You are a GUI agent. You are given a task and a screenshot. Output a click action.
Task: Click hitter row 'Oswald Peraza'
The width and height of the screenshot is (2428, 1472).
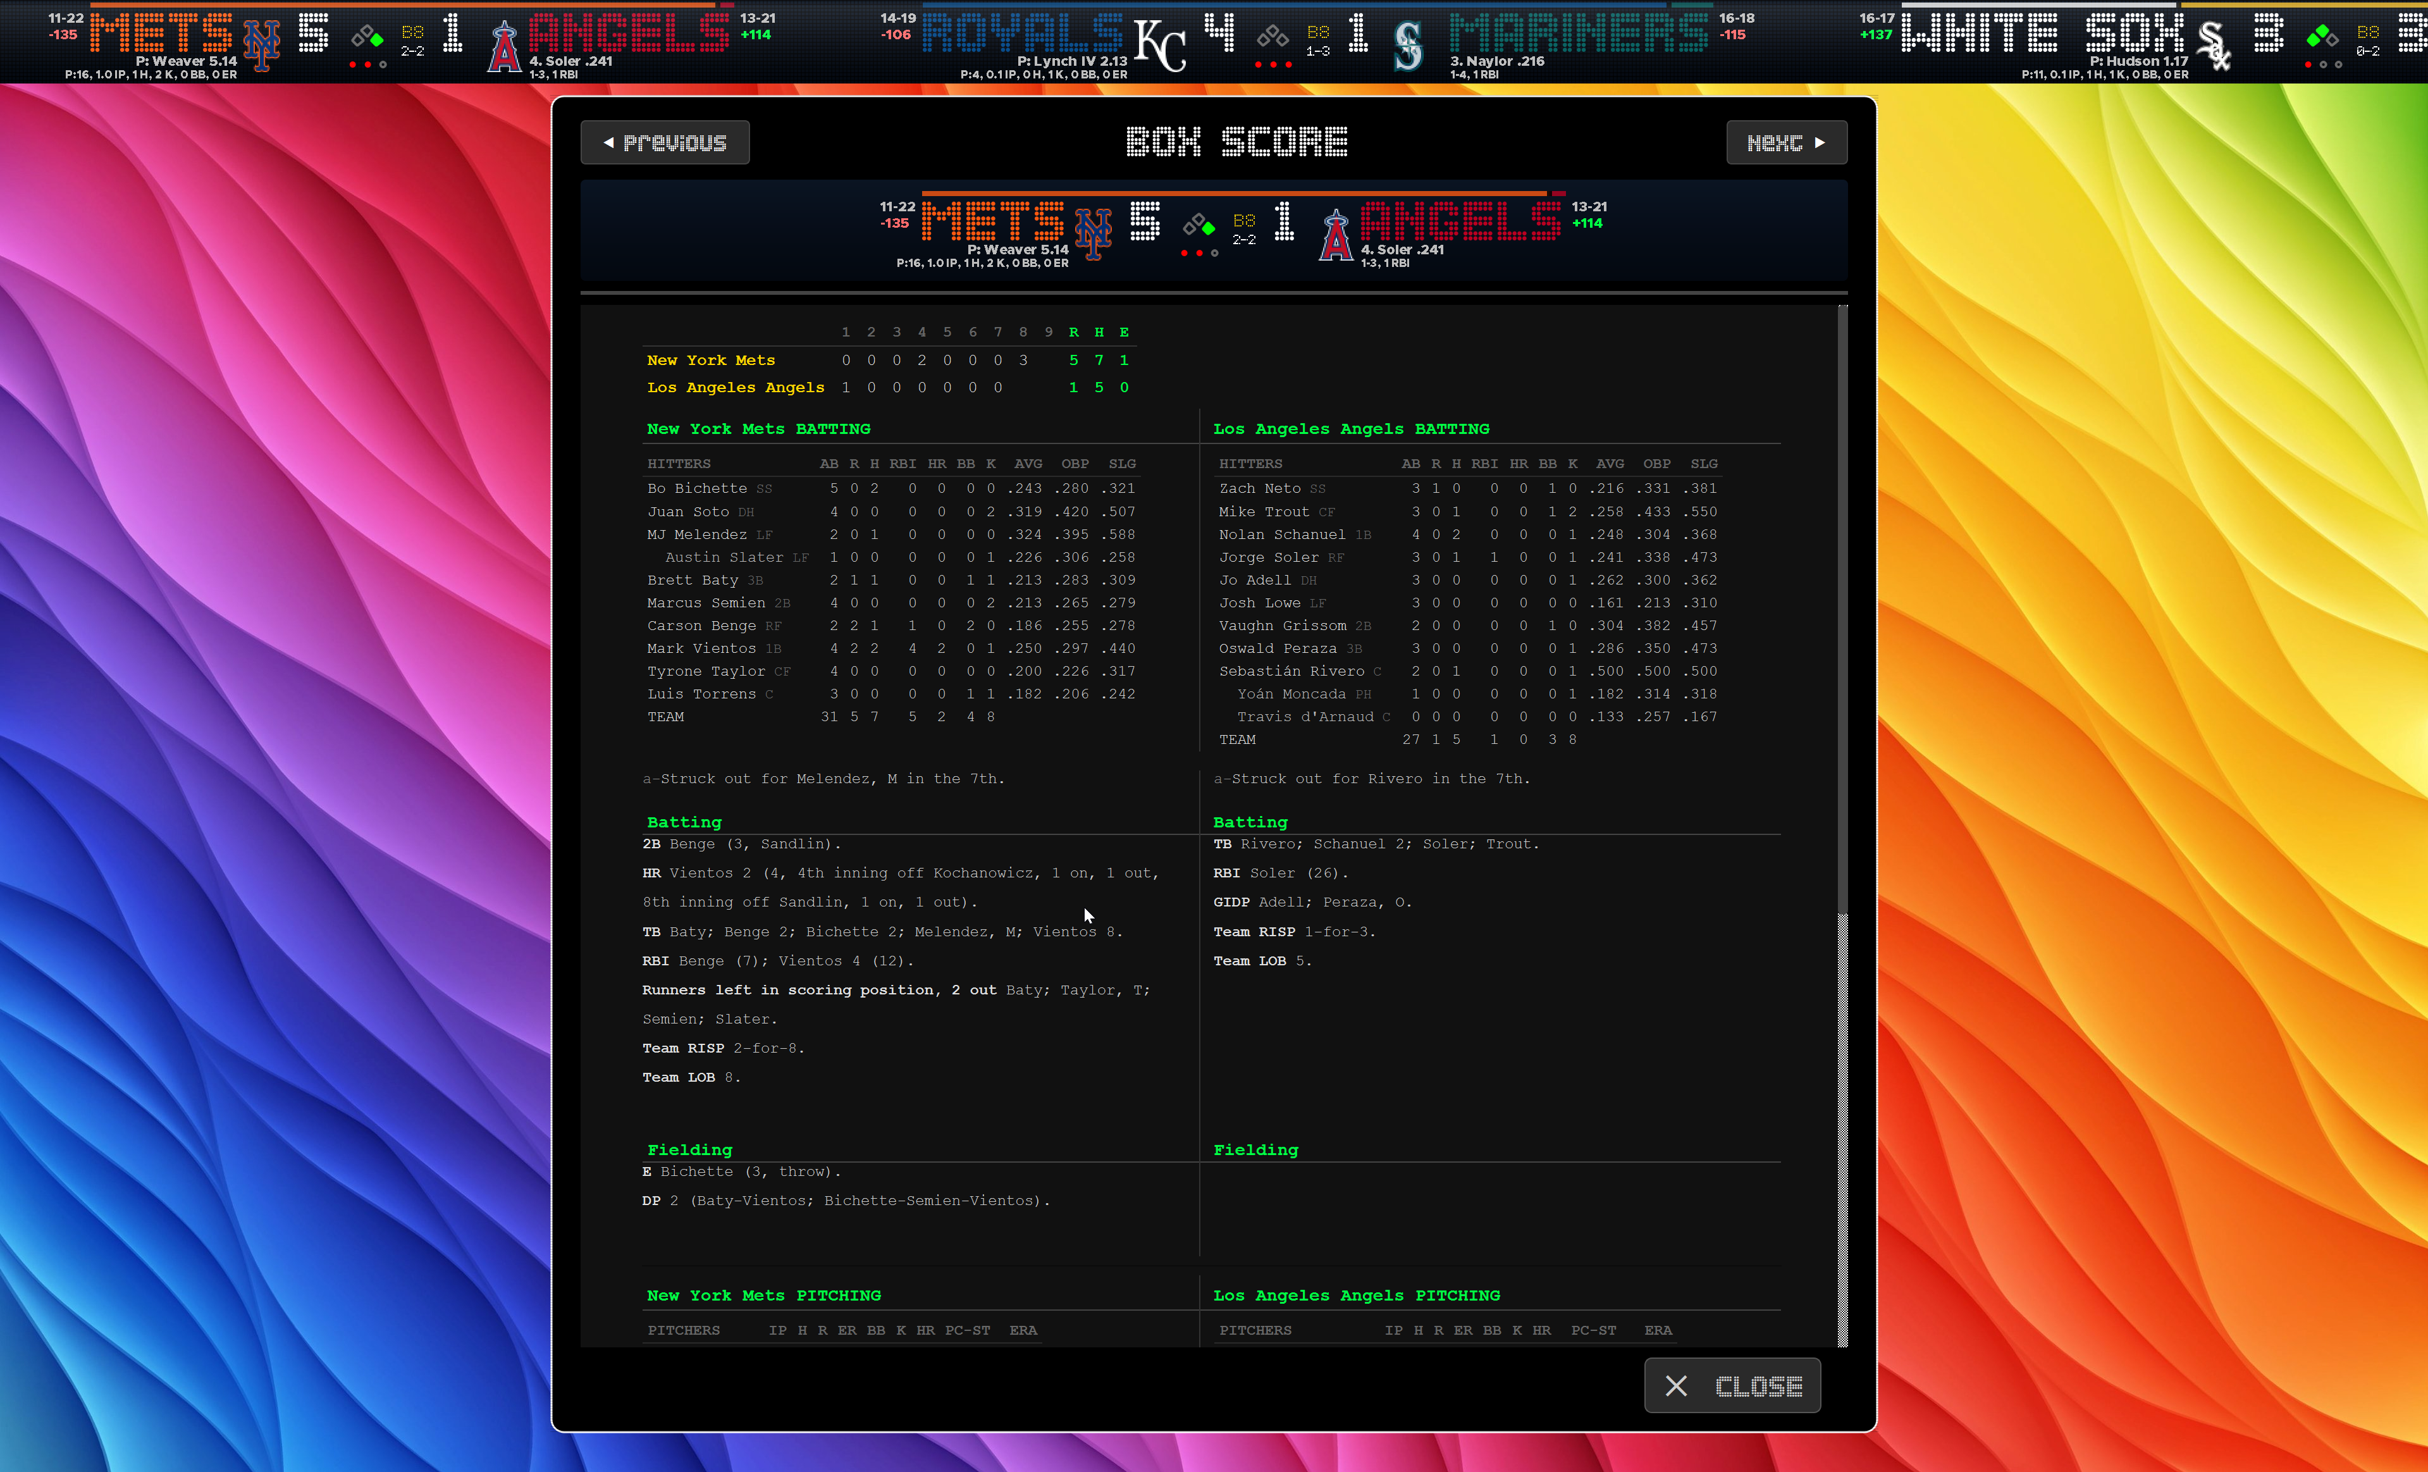click(x=1468, y=648)
